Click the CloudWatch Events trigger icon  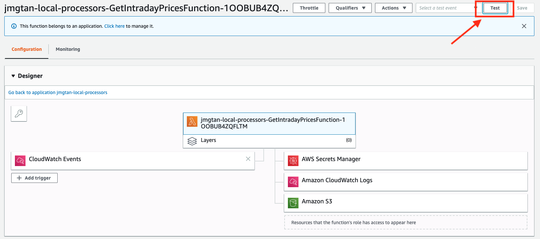point(20,161)
